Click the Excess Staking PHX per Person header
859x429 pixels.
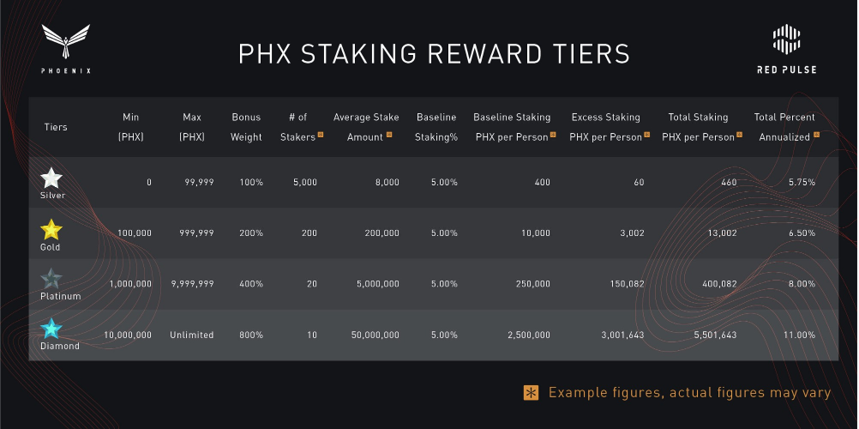[609, 127]
